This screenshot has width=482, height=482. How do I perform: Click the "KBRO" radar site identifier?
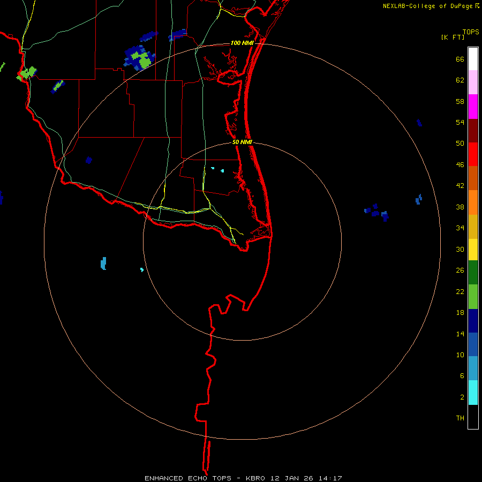[x=256, y=478]
